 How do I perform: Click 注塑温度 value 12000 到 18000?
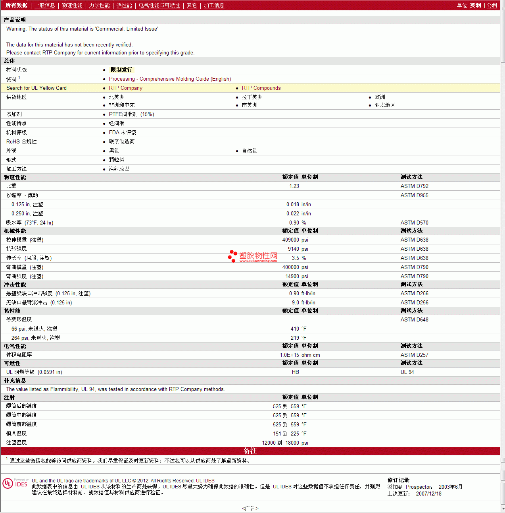pos(280,443)
